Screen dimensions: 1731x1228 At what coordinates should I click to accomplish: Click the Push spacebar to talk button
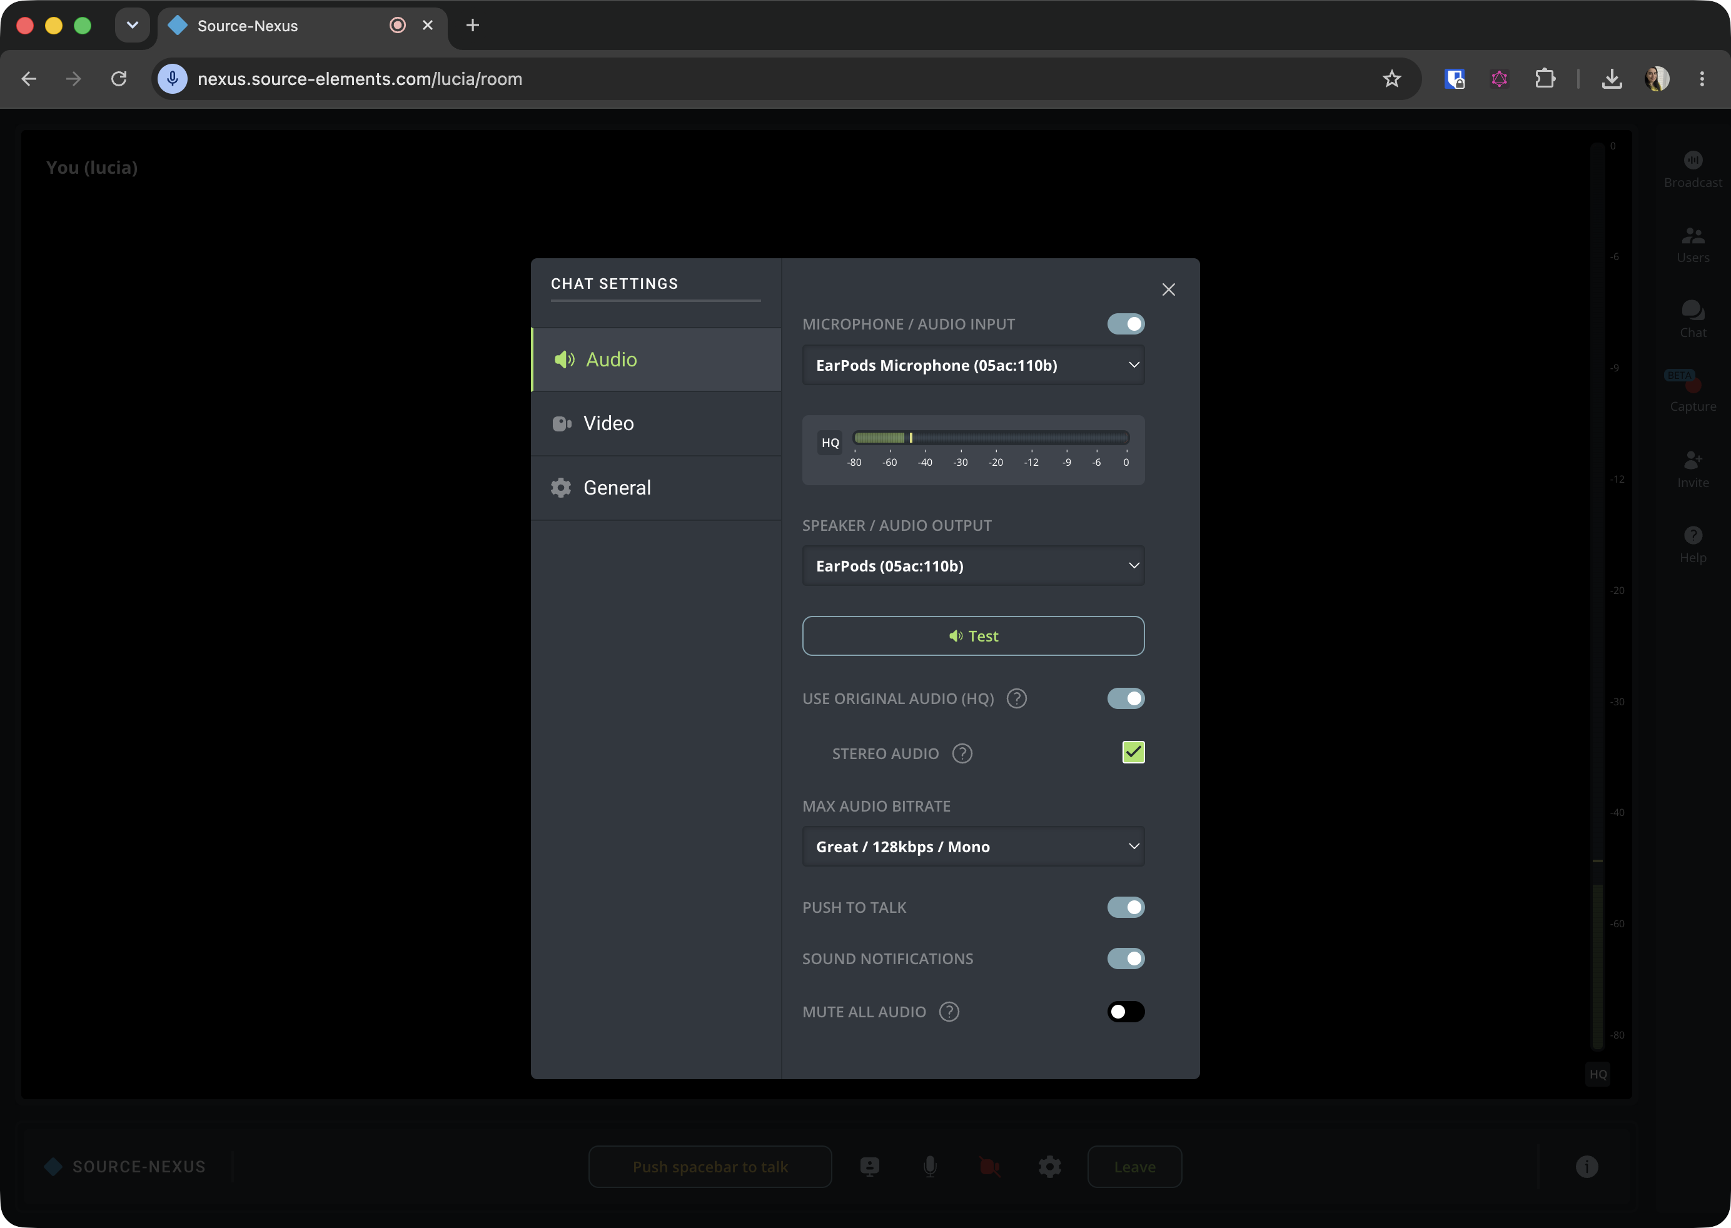[710, 1166]
